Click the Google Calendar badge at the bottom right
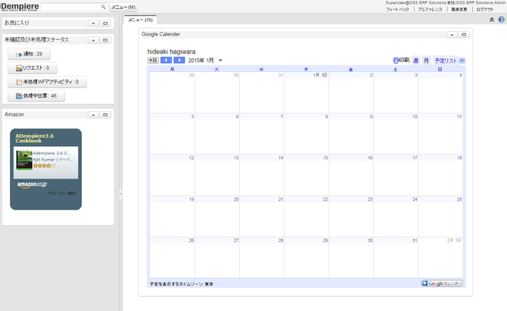Image resolution: width=507 pixels, height=311 pixels. tap(442, 283)
